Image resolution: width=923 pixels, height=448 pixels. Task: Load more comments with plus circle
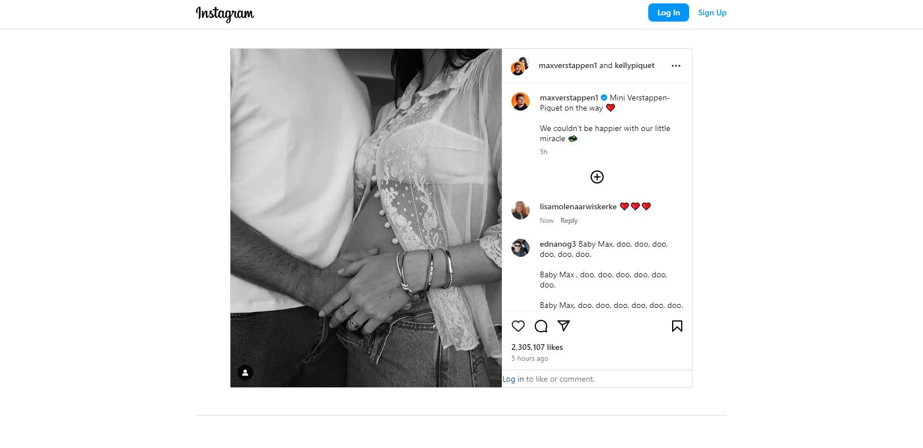pos(597,177)
